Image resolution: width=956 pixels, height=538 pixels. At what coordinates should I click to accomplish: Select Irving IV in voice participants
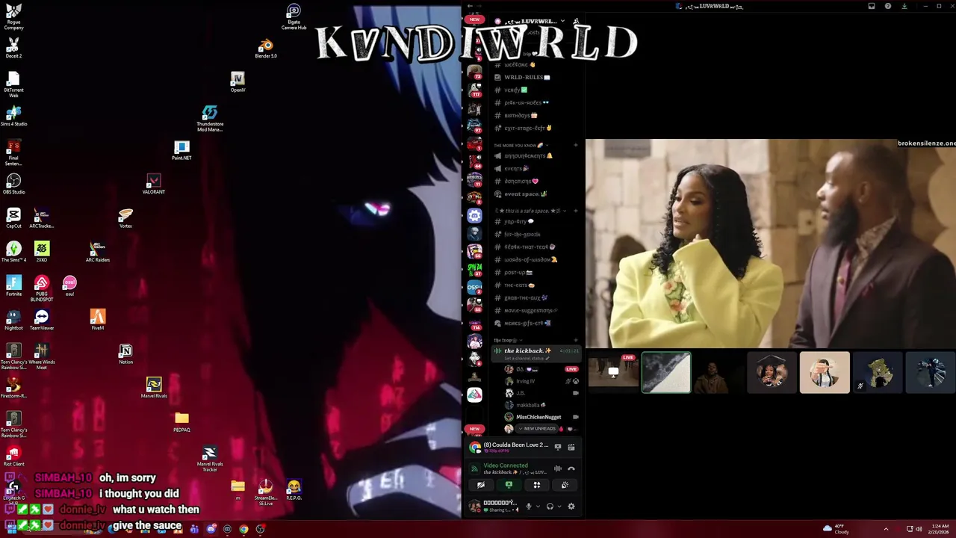tap(525, 381)
